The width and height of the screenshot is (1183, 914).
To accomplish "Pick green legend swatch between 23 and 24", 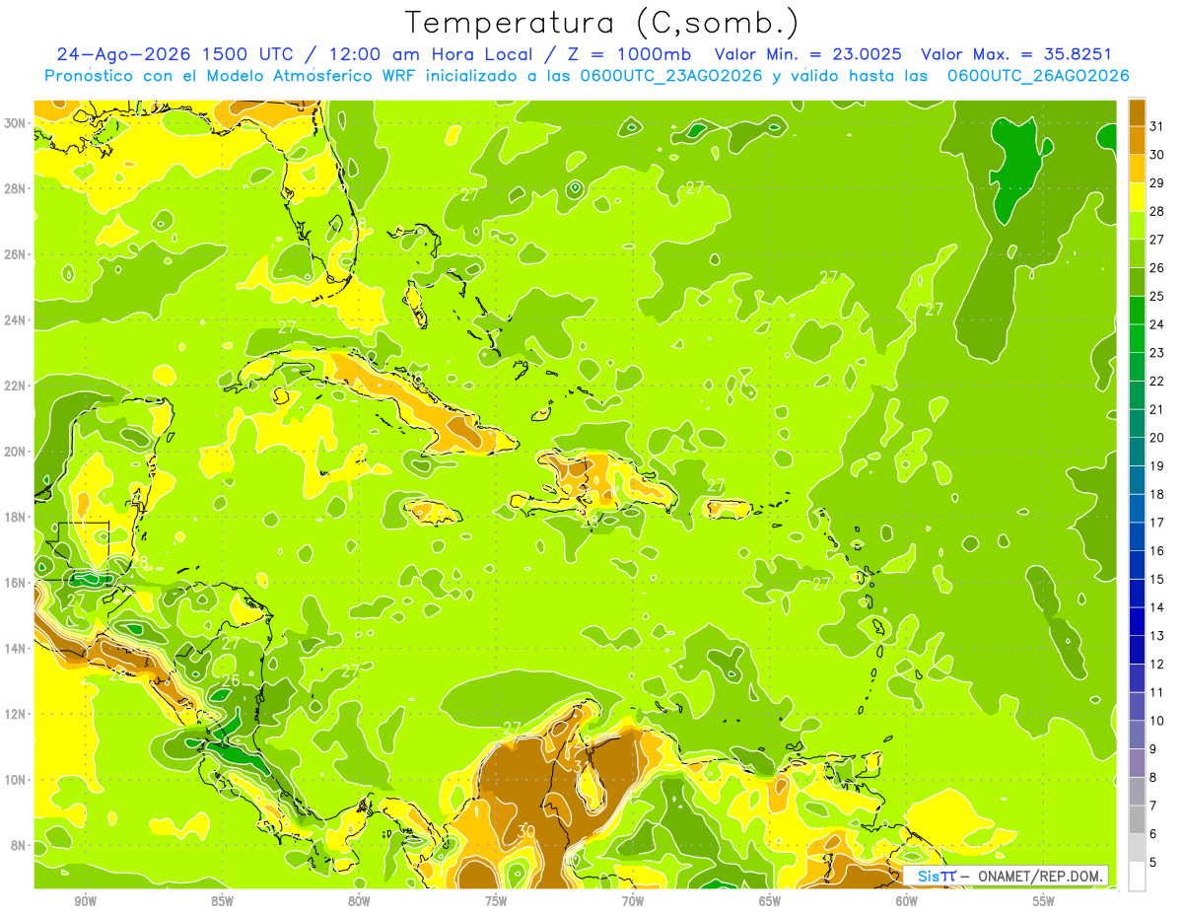I will 1137,339.
